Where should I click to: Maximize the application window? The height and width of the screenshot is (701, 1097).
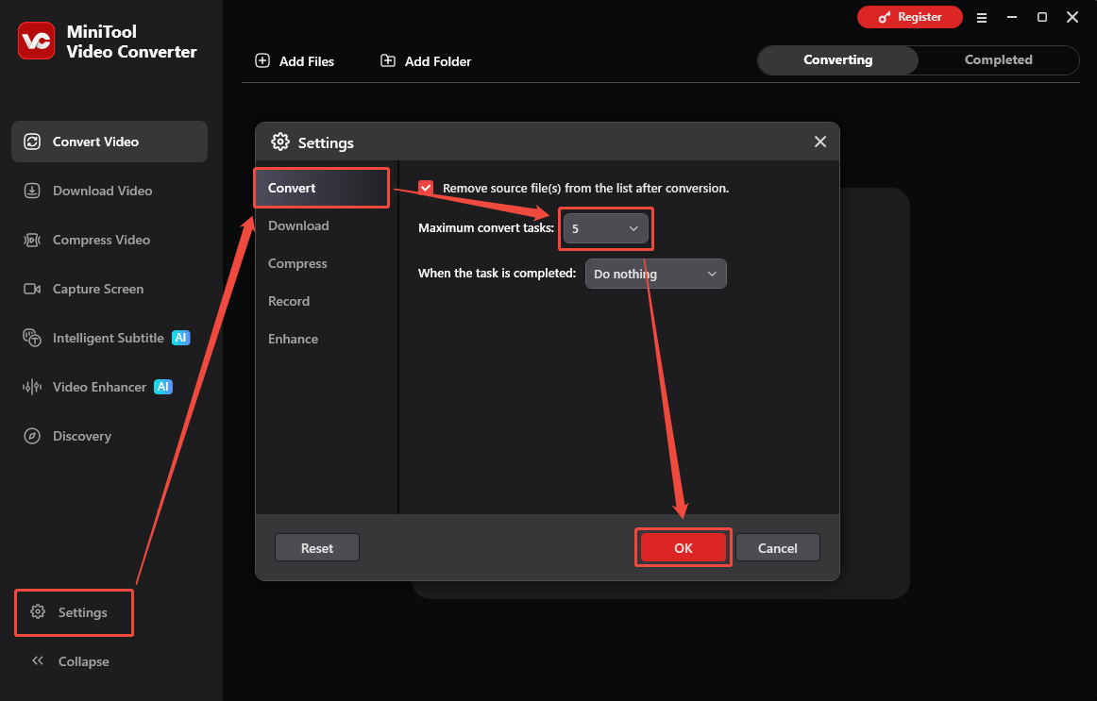[x=1041, y=17]
